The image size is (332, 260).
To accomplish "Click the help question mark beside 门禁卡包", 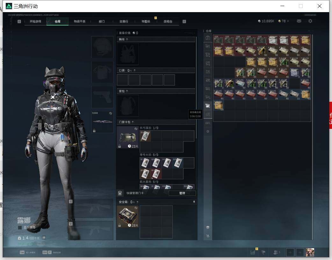I will click(133, 122).
